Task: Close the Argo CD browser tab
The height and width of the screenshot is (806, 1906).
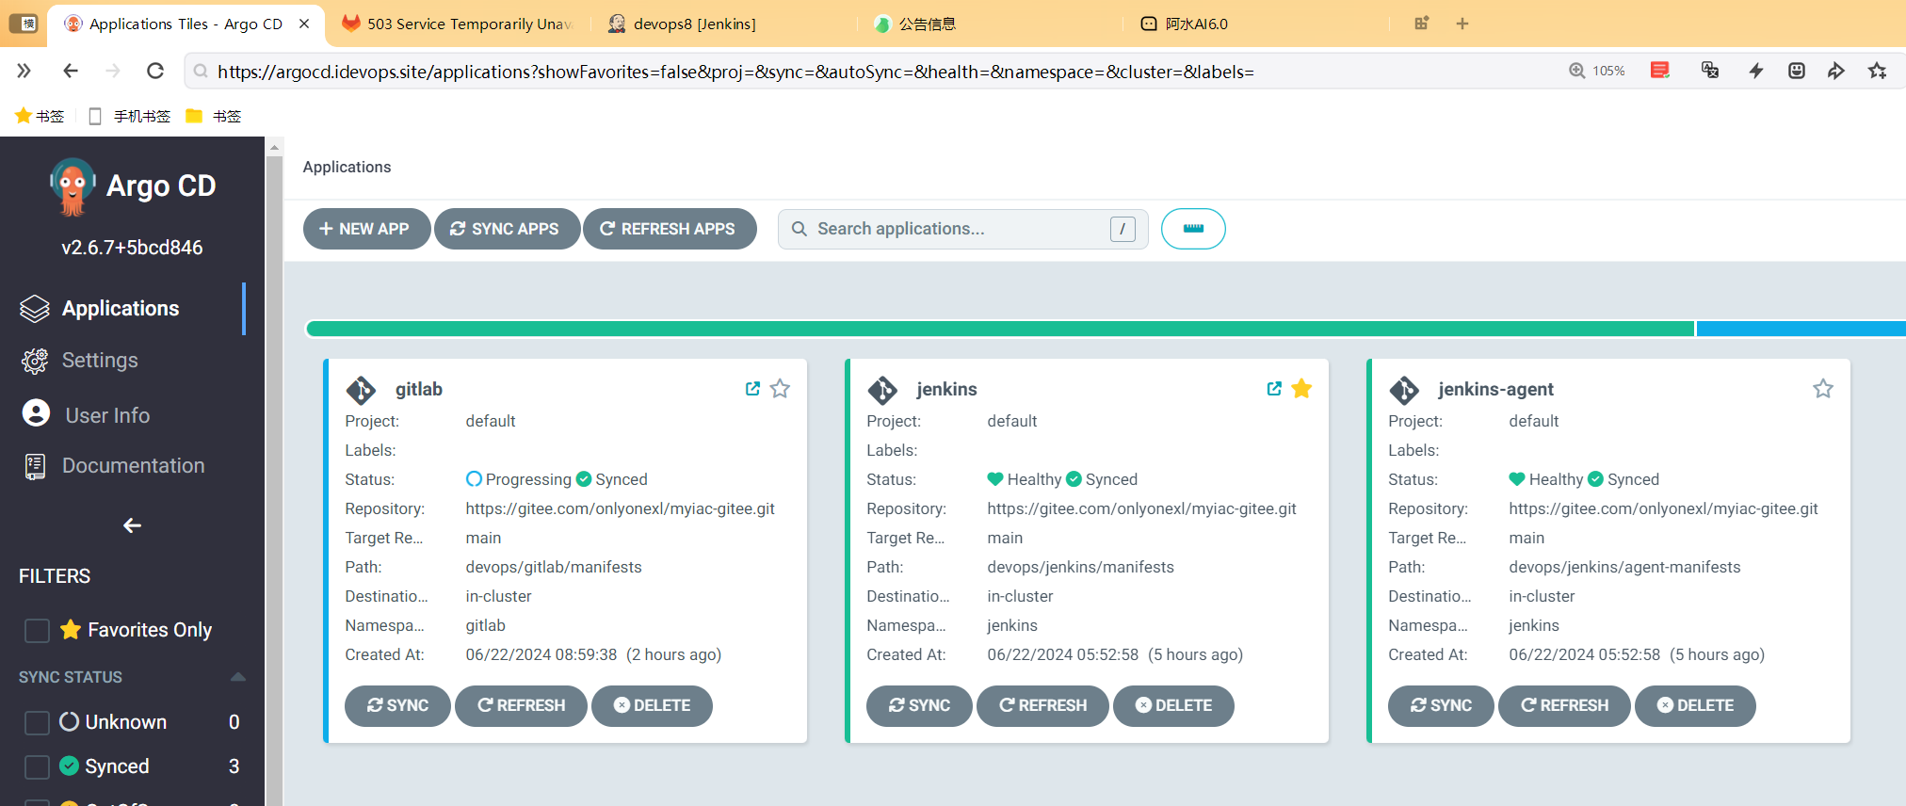Action: pos(304,24)
